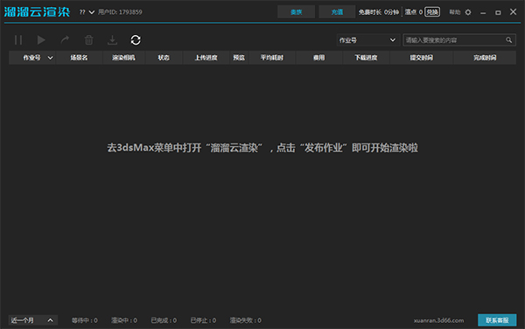Click the 用户ID: 1793859 text
The width and height of the screenshot is (525, 329).
(120, 12)
